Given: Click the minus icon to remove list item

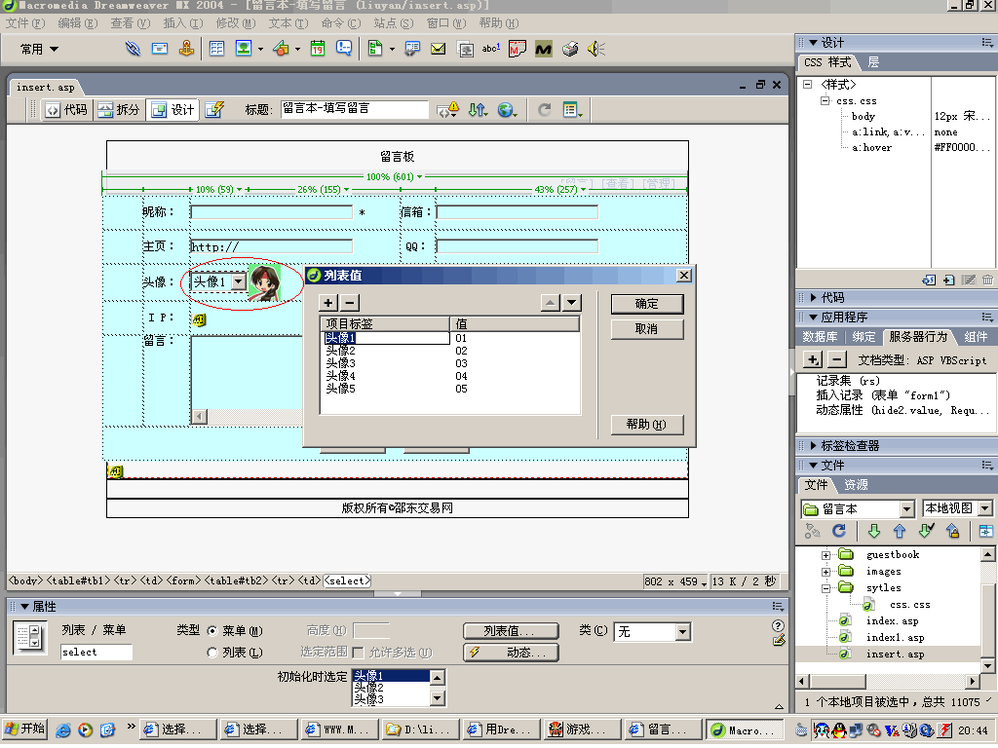Looking at the screenshot, I should click(x=350, y=303).
